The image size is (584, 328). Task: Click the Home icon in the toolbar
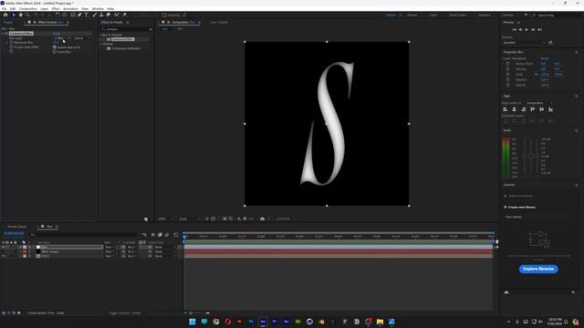(x=5, y=15)
